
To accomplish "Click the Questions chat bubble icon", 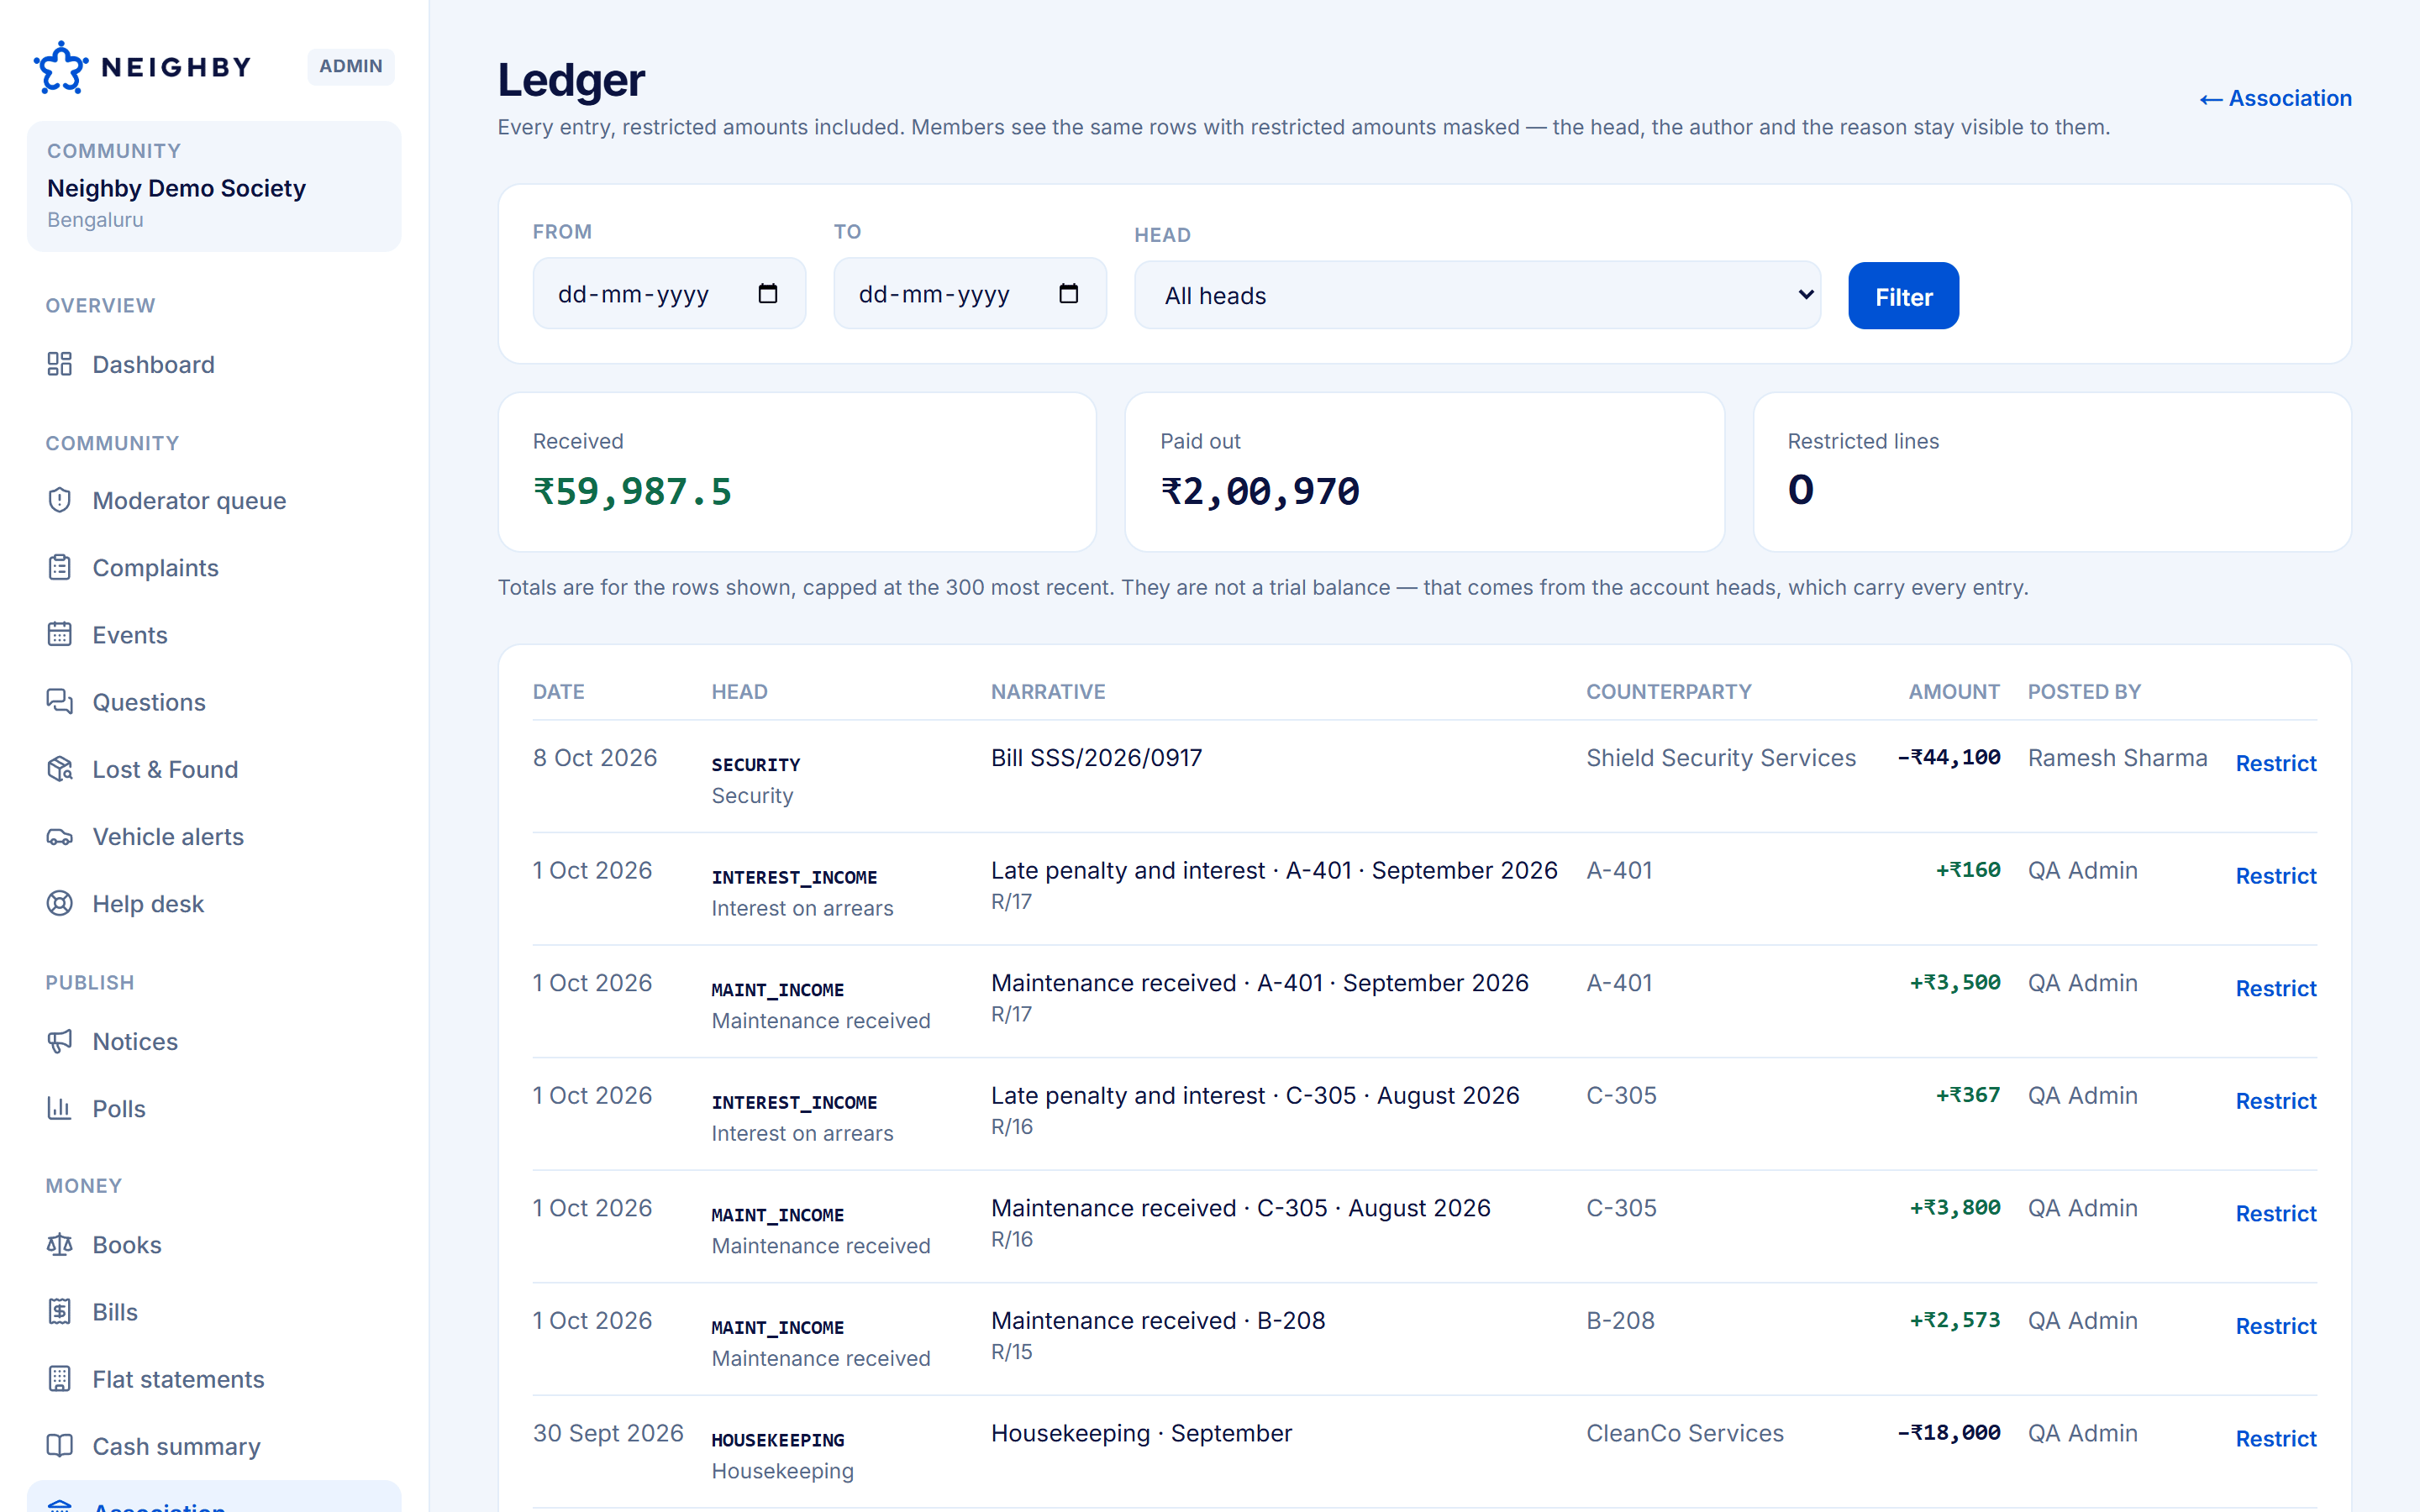I will tap(60, 702).
